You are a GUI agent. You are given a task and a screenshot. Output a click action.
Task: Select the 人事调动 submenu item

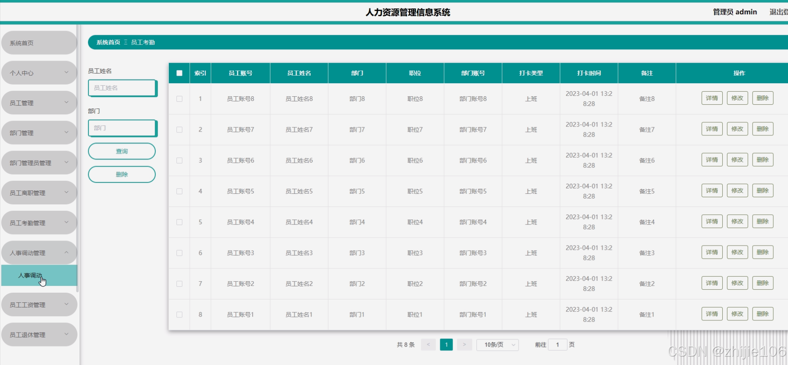coord(39,275)
